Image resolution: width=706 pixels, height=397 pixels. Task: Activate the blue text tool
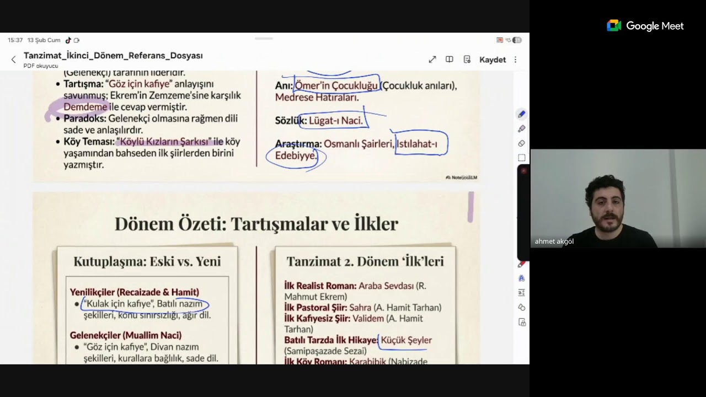[521, 278]
